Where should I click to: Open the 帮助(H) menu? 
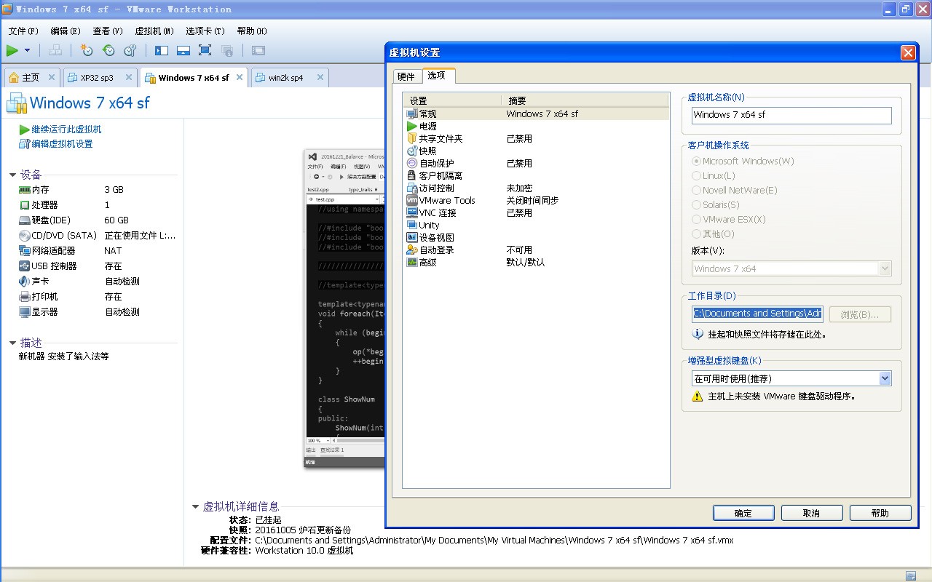[x=252, y=31]
